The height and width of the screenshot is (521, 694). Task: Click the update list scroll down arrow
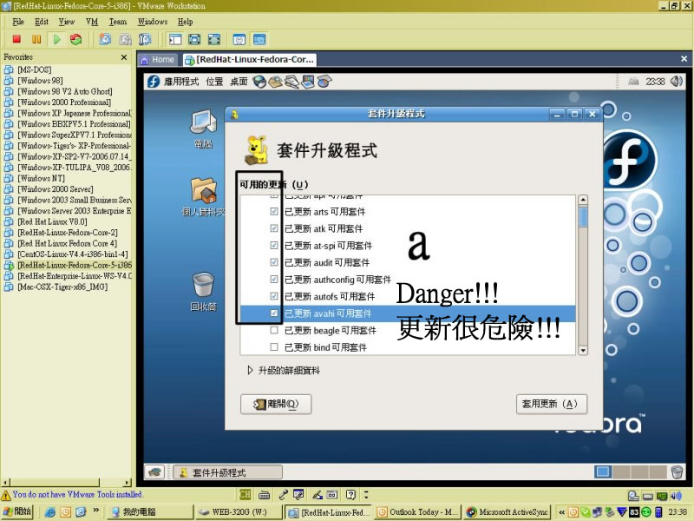point(583,351)
